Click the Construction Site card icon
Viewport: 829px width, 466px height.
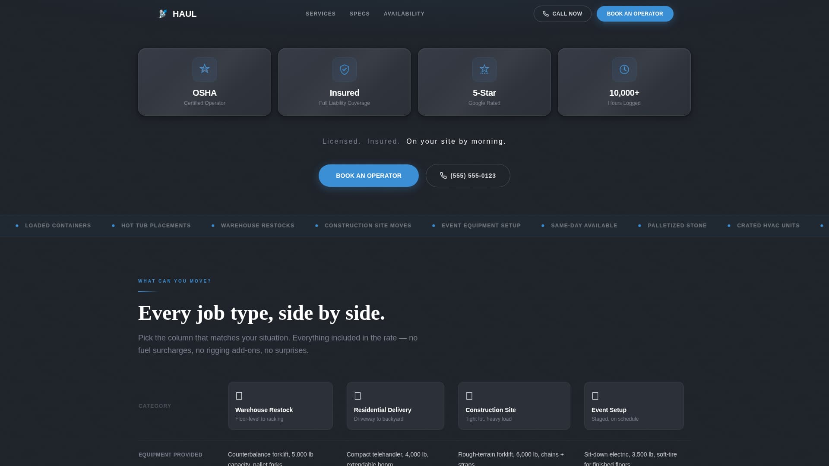(469, 396)
